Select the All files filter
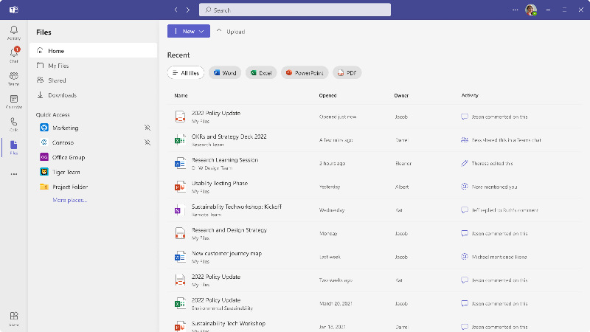Screen dimensions: 590x332 pyautogui.click(x=186, y=73)
